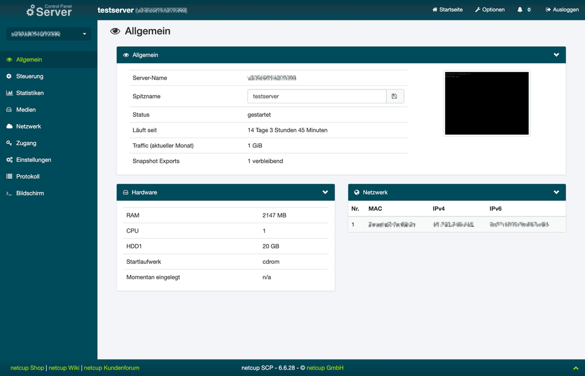The image size is (585, 376).
Task: Click the Netzwerk cloud icon in sidebar
Action: coord(9,126)
